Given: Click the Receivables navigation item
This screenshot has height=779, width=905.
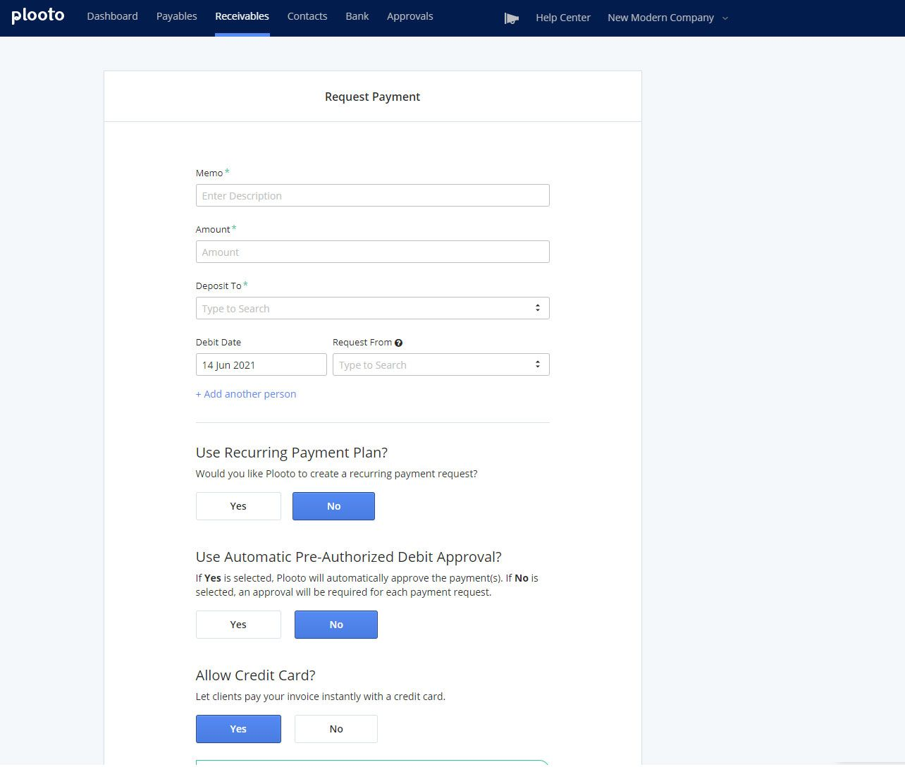Looking at the screenshot, I should click(x=242, y=16).
